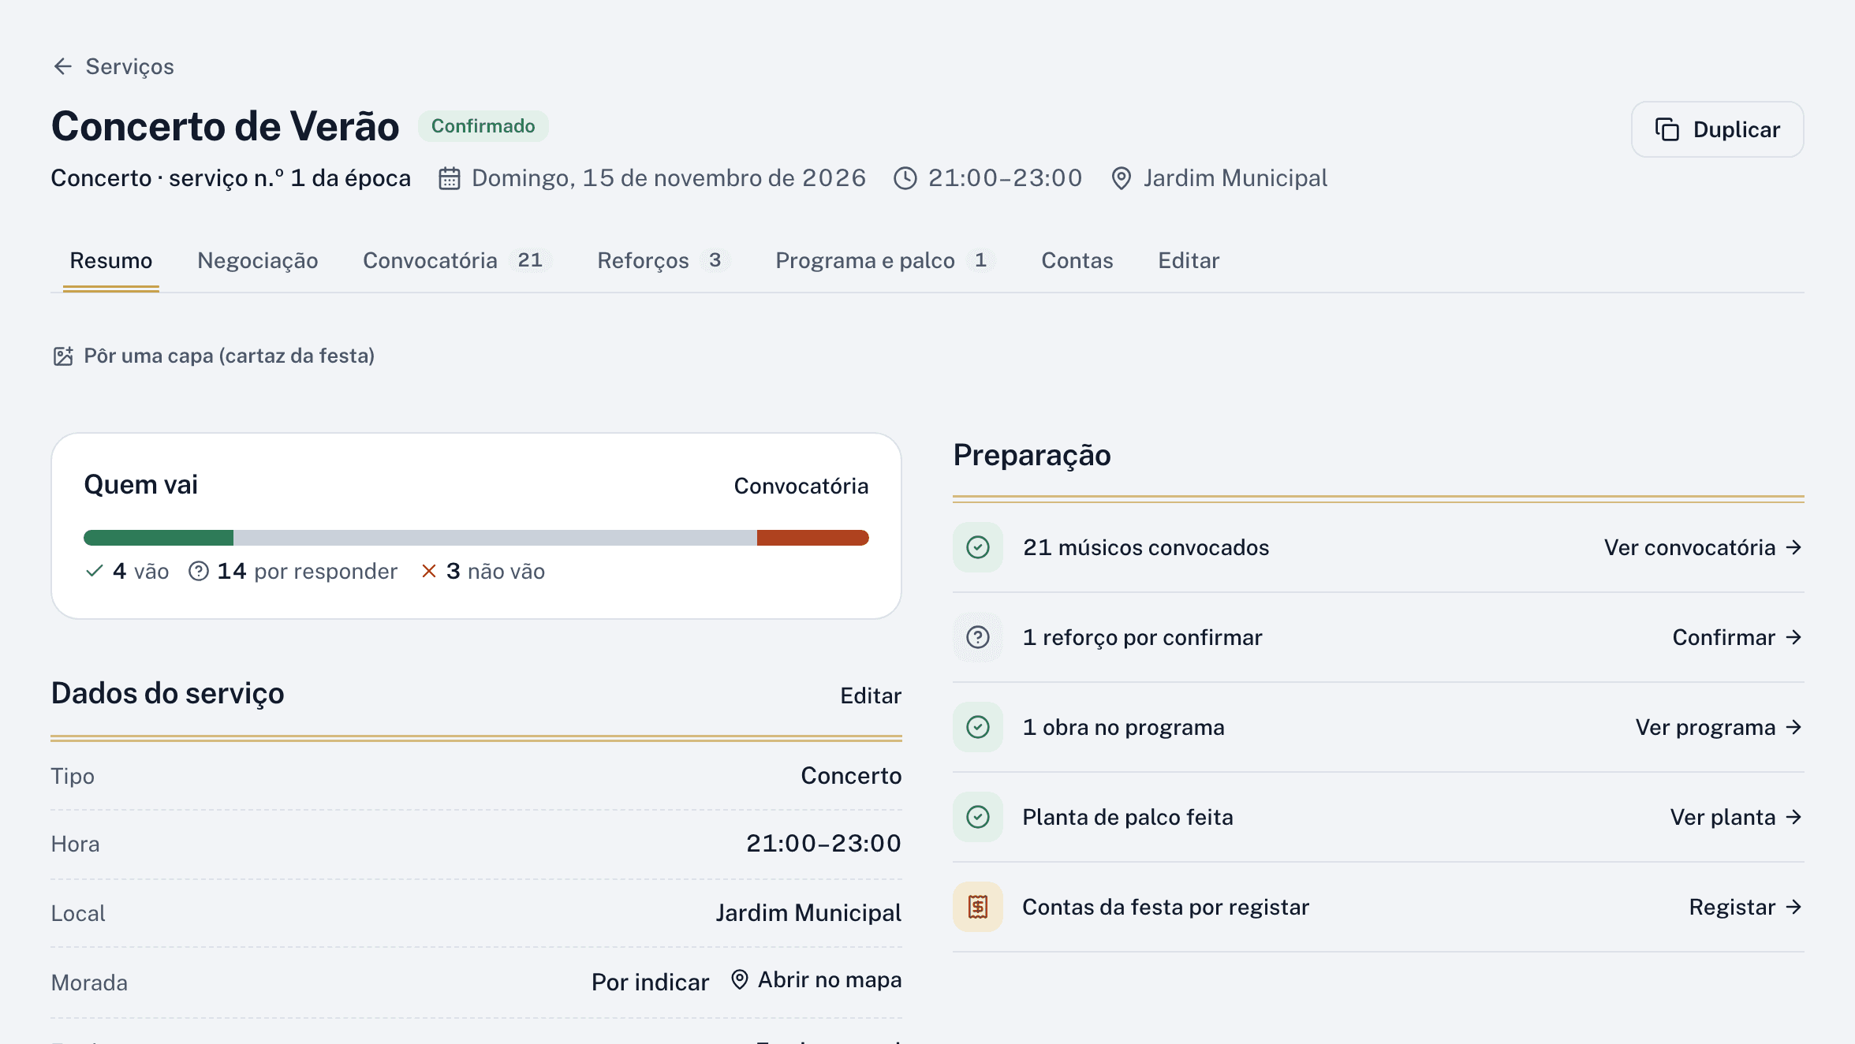Click the map pin icon in Morada row
The image size is (1855, 1044).
(x=740, y=980)
